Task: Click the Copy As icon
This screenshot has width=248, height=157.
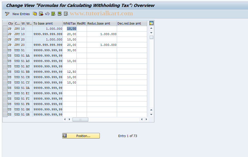Action: pyautogui.click(x=35, y=14)
